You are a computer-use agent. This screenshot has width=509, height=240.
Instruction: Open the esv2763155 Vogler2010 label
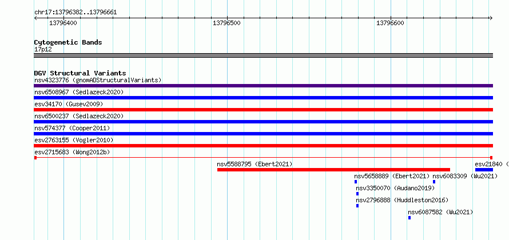point(74,140)
